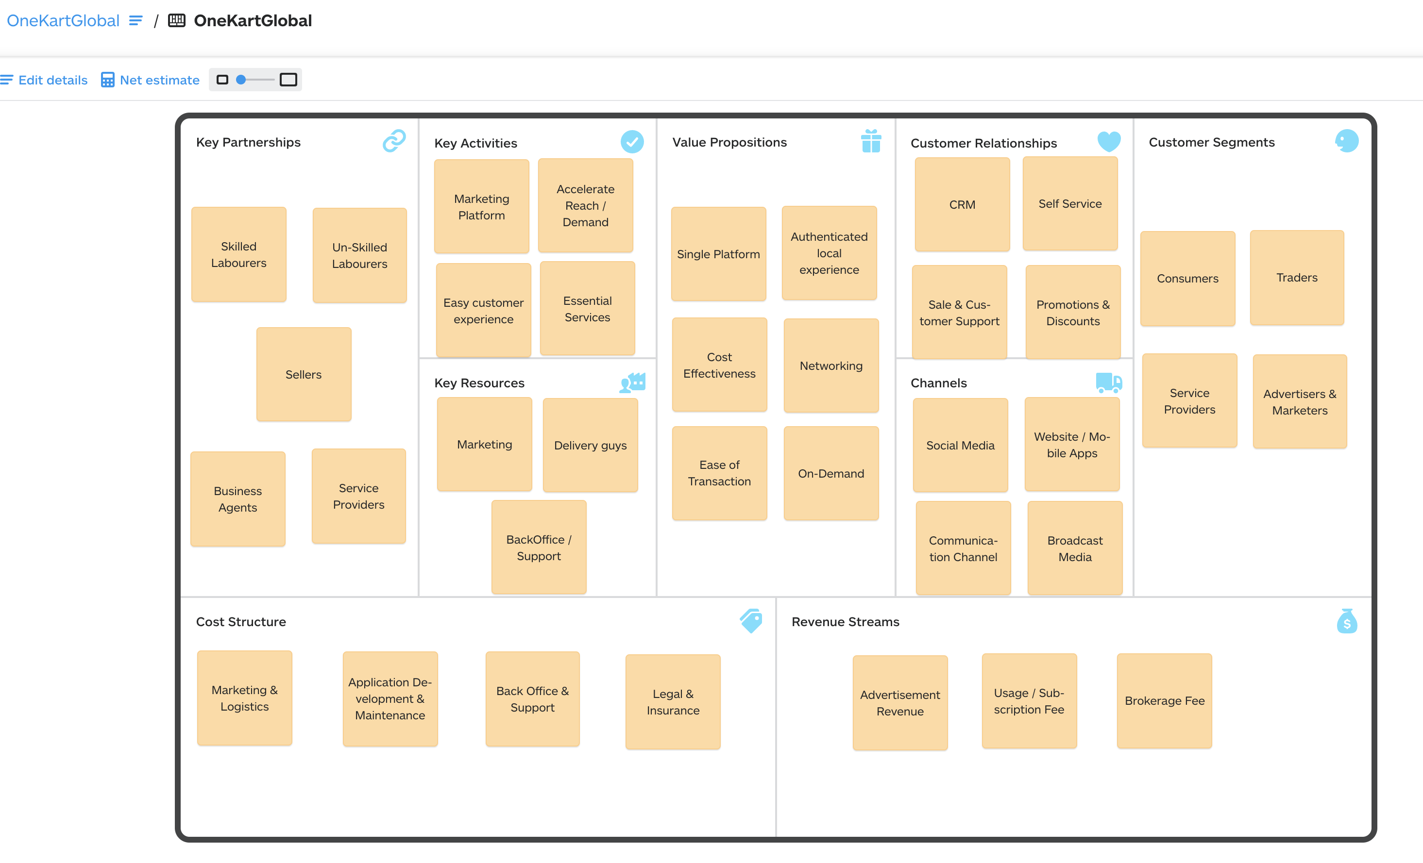Image resolution: width=1423 pixels, height=863 pixels.
Task: Click the Revenue Streams money bag icon
Action: point(1346,622)
